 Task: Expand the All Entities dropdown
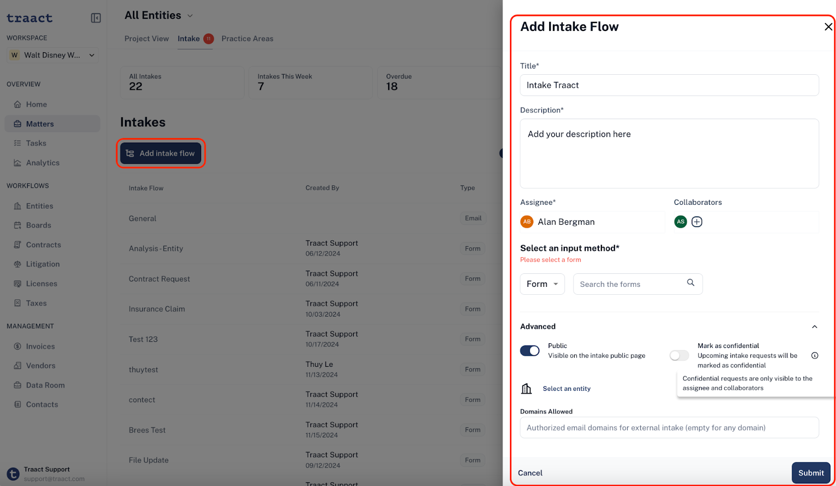190,16
